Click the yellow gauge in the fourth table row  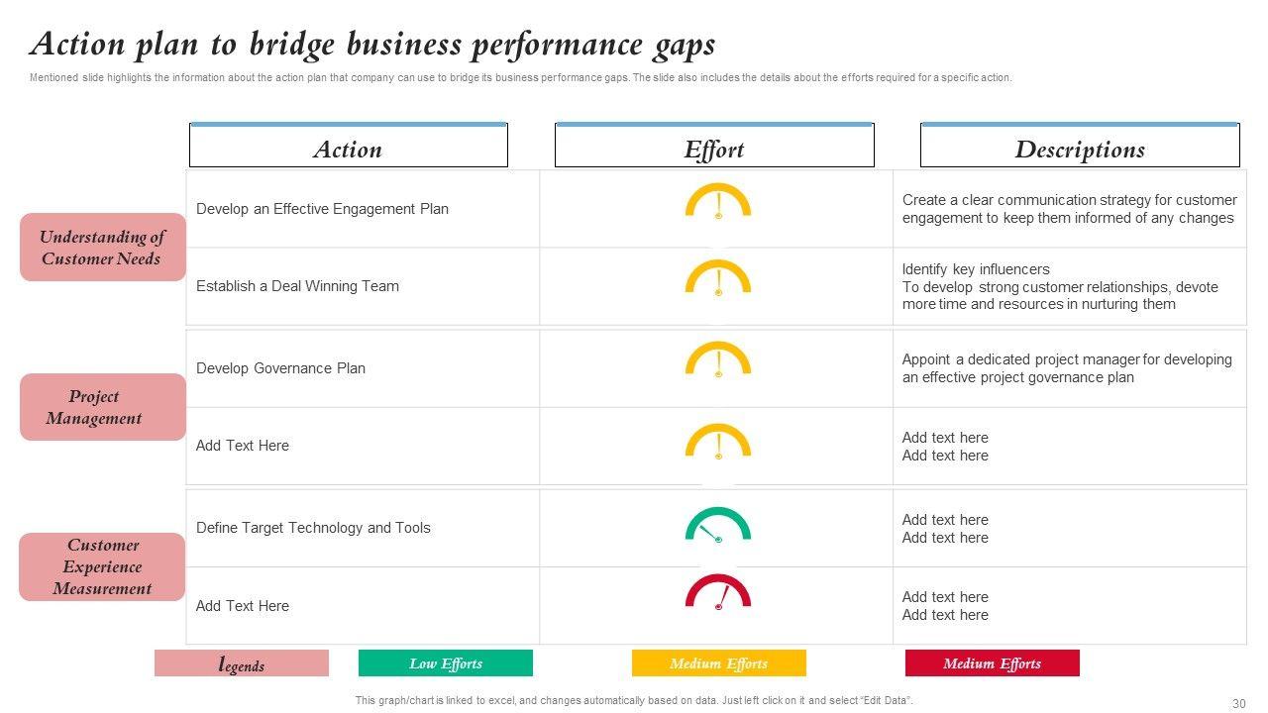click(718, 442)
